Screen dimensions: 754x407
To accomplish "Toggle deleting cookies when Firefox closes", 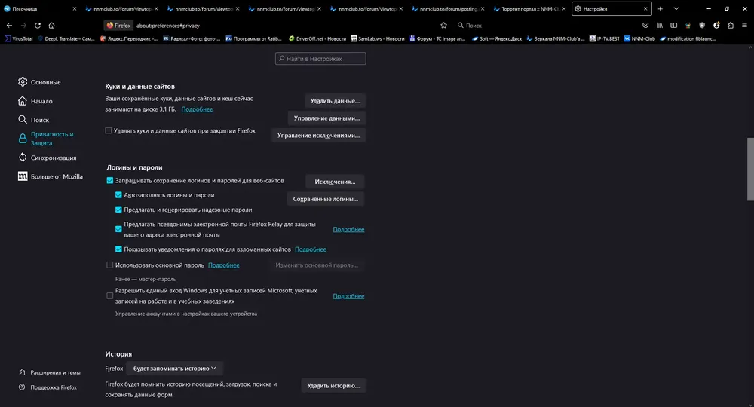I will click(108, 130).
